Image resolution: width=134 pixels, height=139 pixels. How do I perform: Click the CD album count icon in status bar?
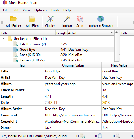coord(100,136)
